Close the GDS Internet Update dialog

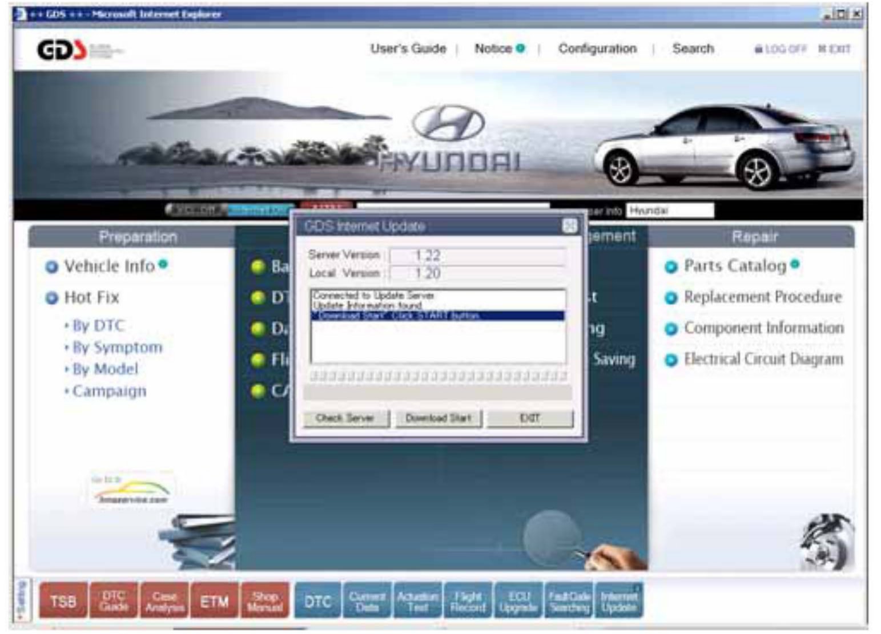(569, 227)
